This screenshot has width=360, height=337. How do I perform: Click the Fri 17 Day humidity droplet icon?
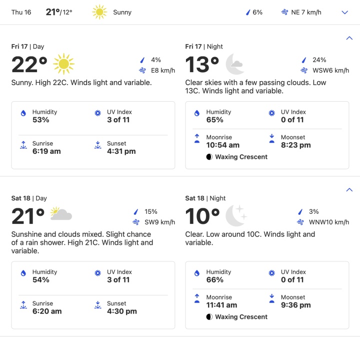pos(23,113)
